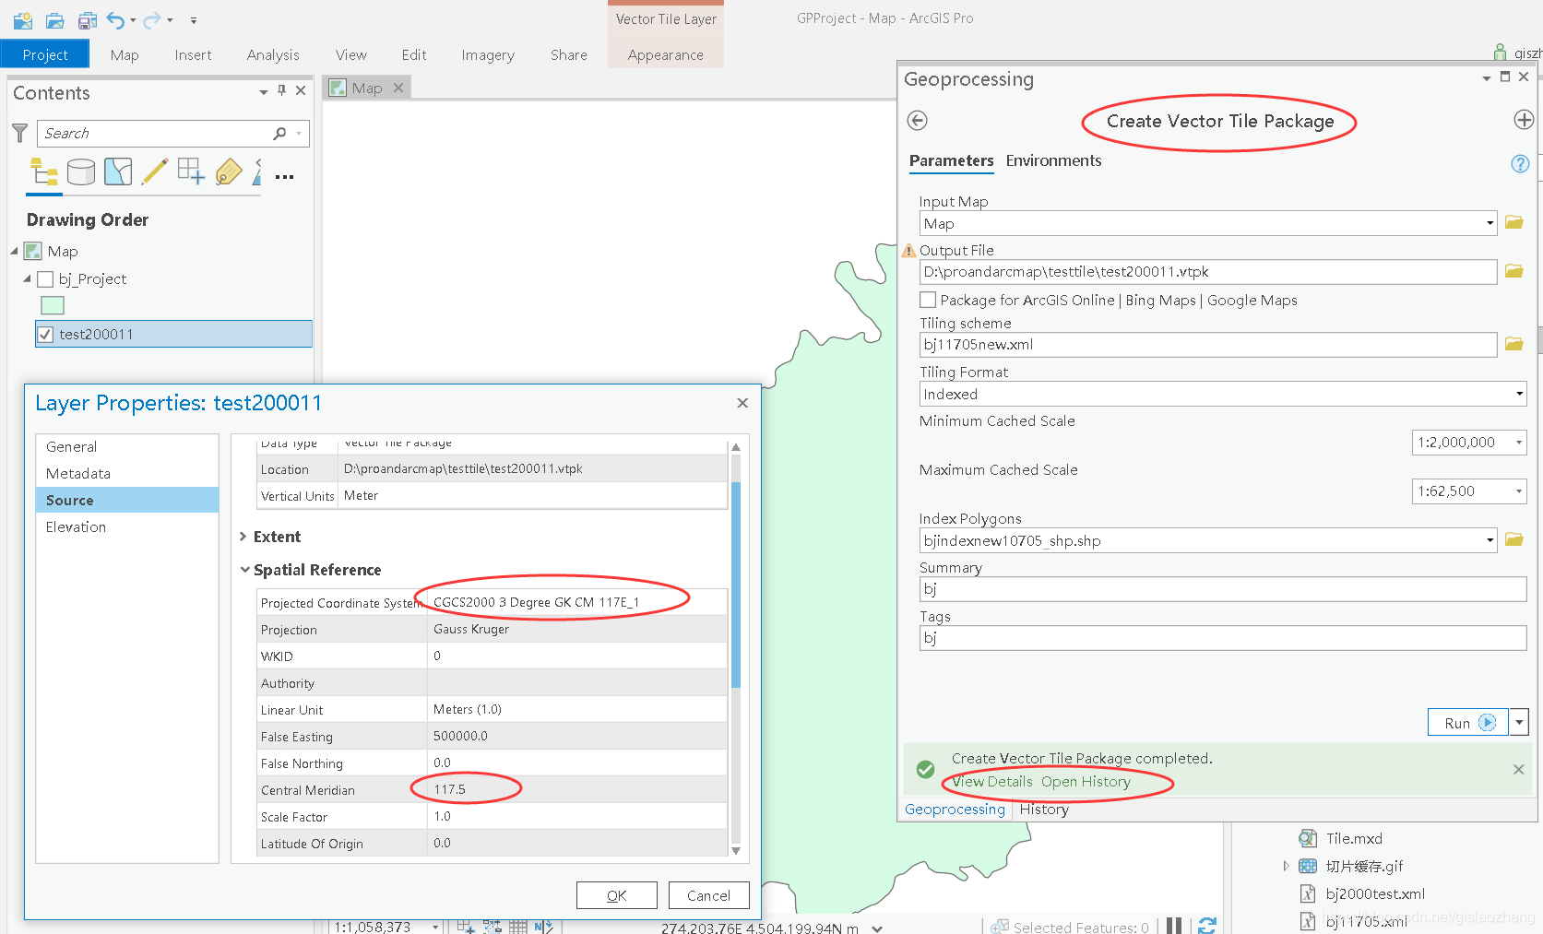Click the Open Project folder icon

tap(55, 19)
